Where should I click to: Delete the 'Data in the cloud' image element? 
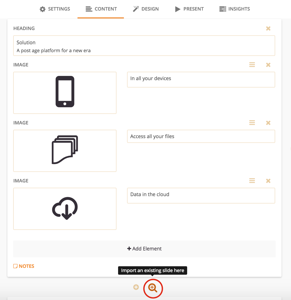click(268, 181)
